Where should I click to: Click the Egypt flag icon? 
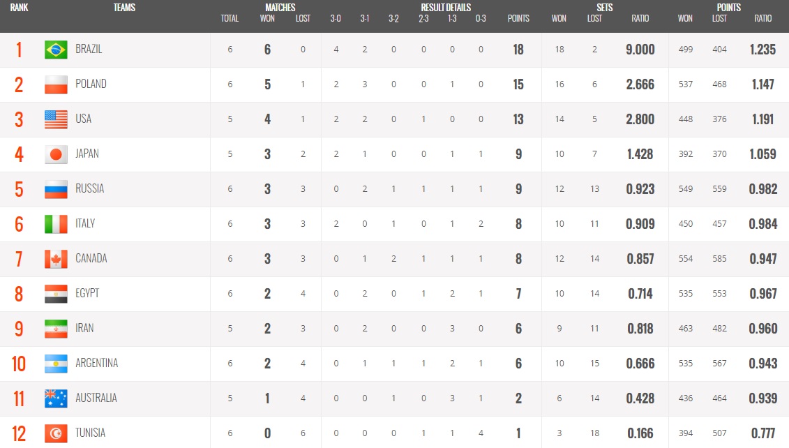pos(56,294)
